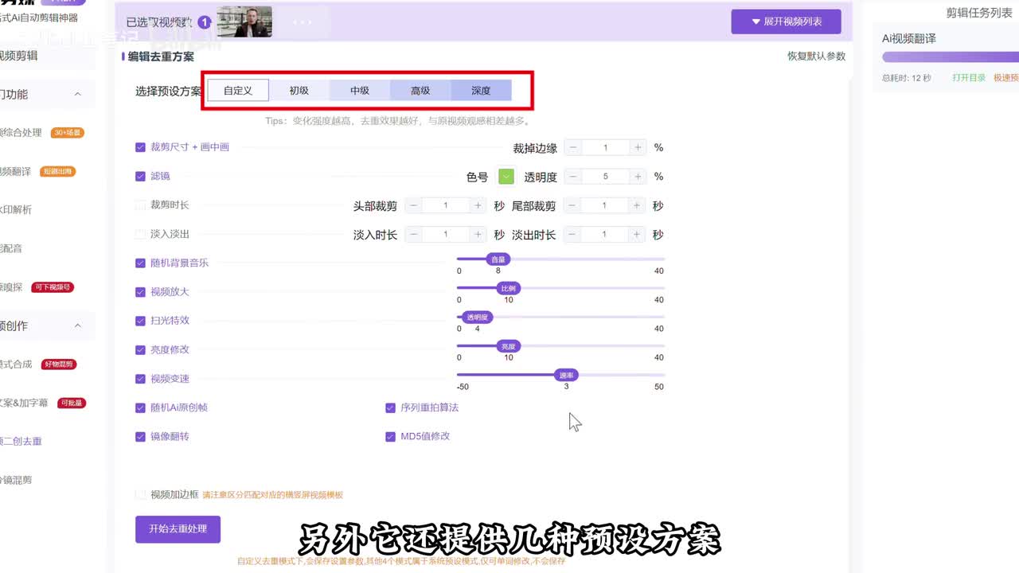Click the numbered badge beside 已选视频
This screenshot has width=1019, height=573.
point(205,22)
